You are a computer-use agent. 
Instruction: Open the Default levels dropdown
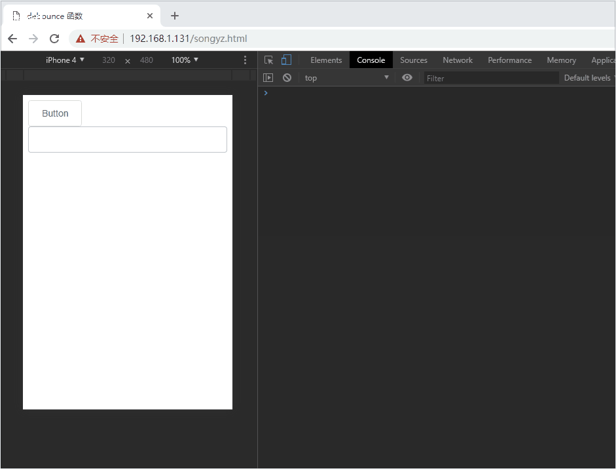(x=589, y=78)
